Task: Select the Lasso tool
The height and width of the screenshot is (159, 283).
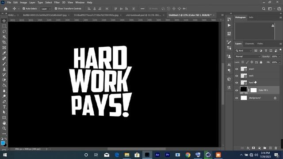Action: click(4, 31)
